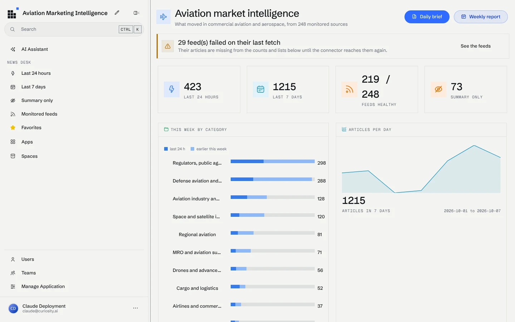The image size is (515, 322).
Task: Show Favorites list
Action: tap(74, 128)
